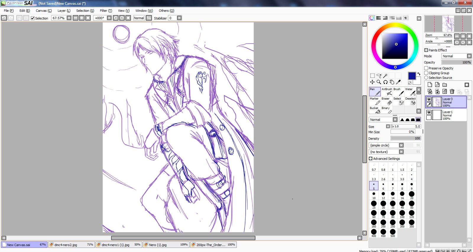Zoom in using navigator plus button
This screenshot has height=252, width=473.
coord(463,36)
